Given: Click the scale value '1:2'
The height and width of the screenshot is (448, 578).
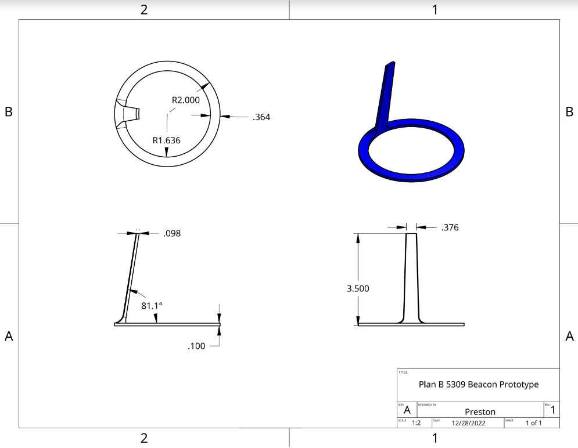Looking at the screenshot, I should pyautogui.click(x=416, y=423).
